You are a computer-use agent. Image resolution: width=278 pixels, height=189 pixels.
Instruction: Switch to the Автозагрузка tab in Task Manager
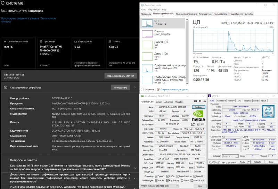click(x=205, y=14)
